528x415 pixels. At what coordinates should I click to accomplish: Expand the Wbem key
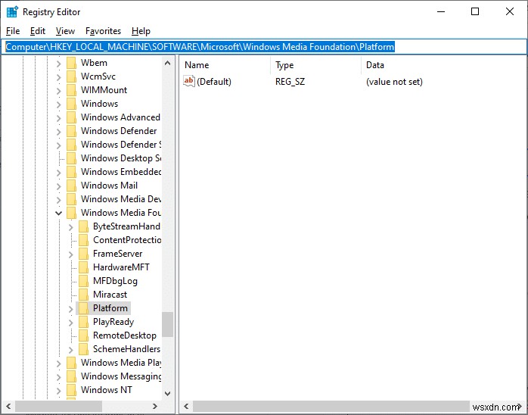pyautogui.click(x=58, y=64)
